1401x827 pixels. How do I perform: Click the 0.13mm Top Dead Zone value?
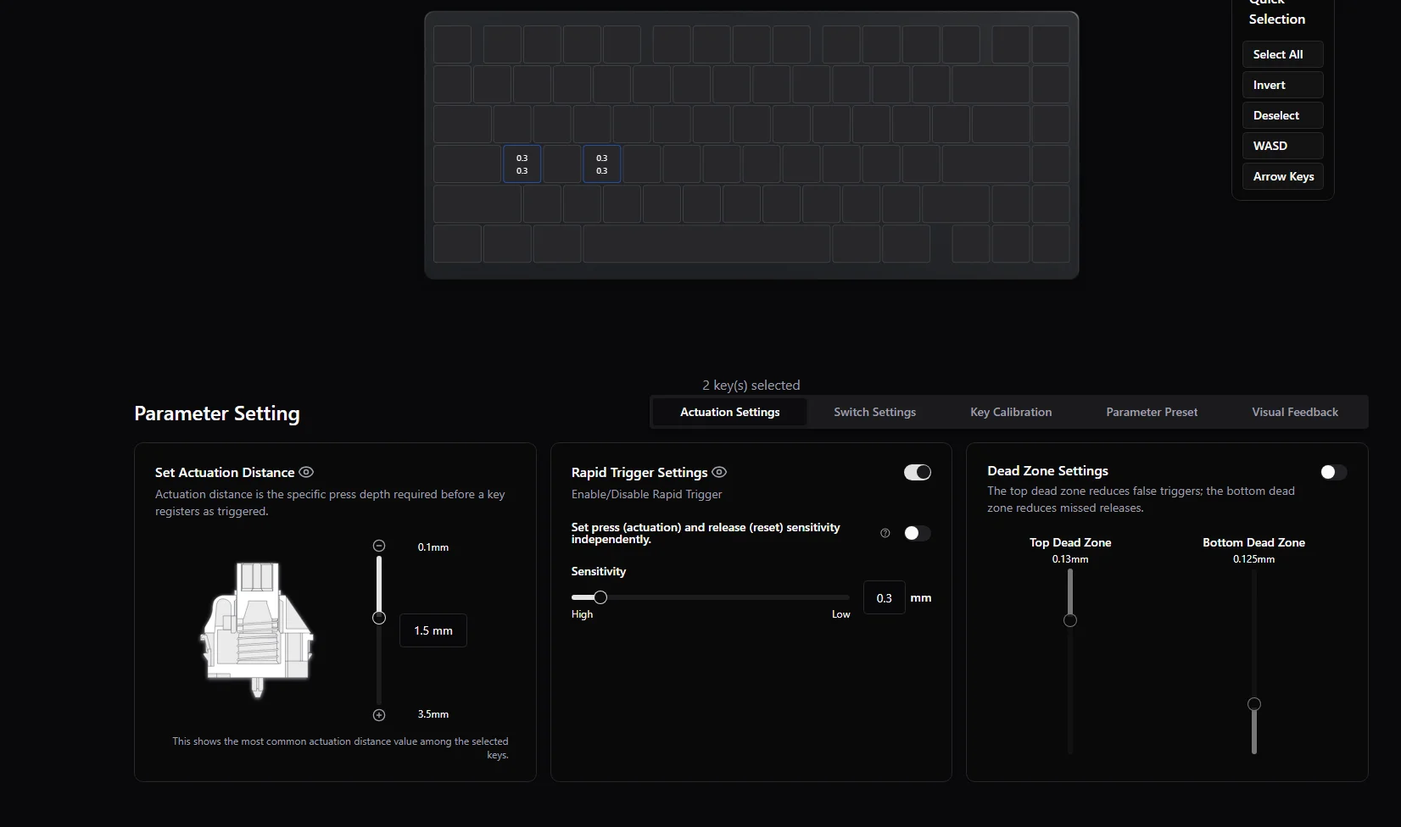click(1070, 559)
